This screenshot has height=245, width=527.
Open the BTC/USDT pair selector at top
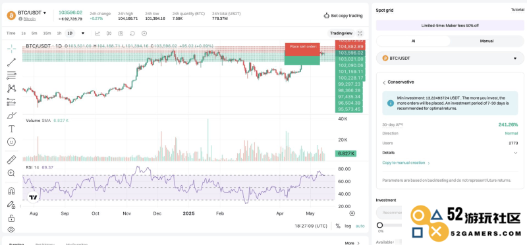coord(32,13)
